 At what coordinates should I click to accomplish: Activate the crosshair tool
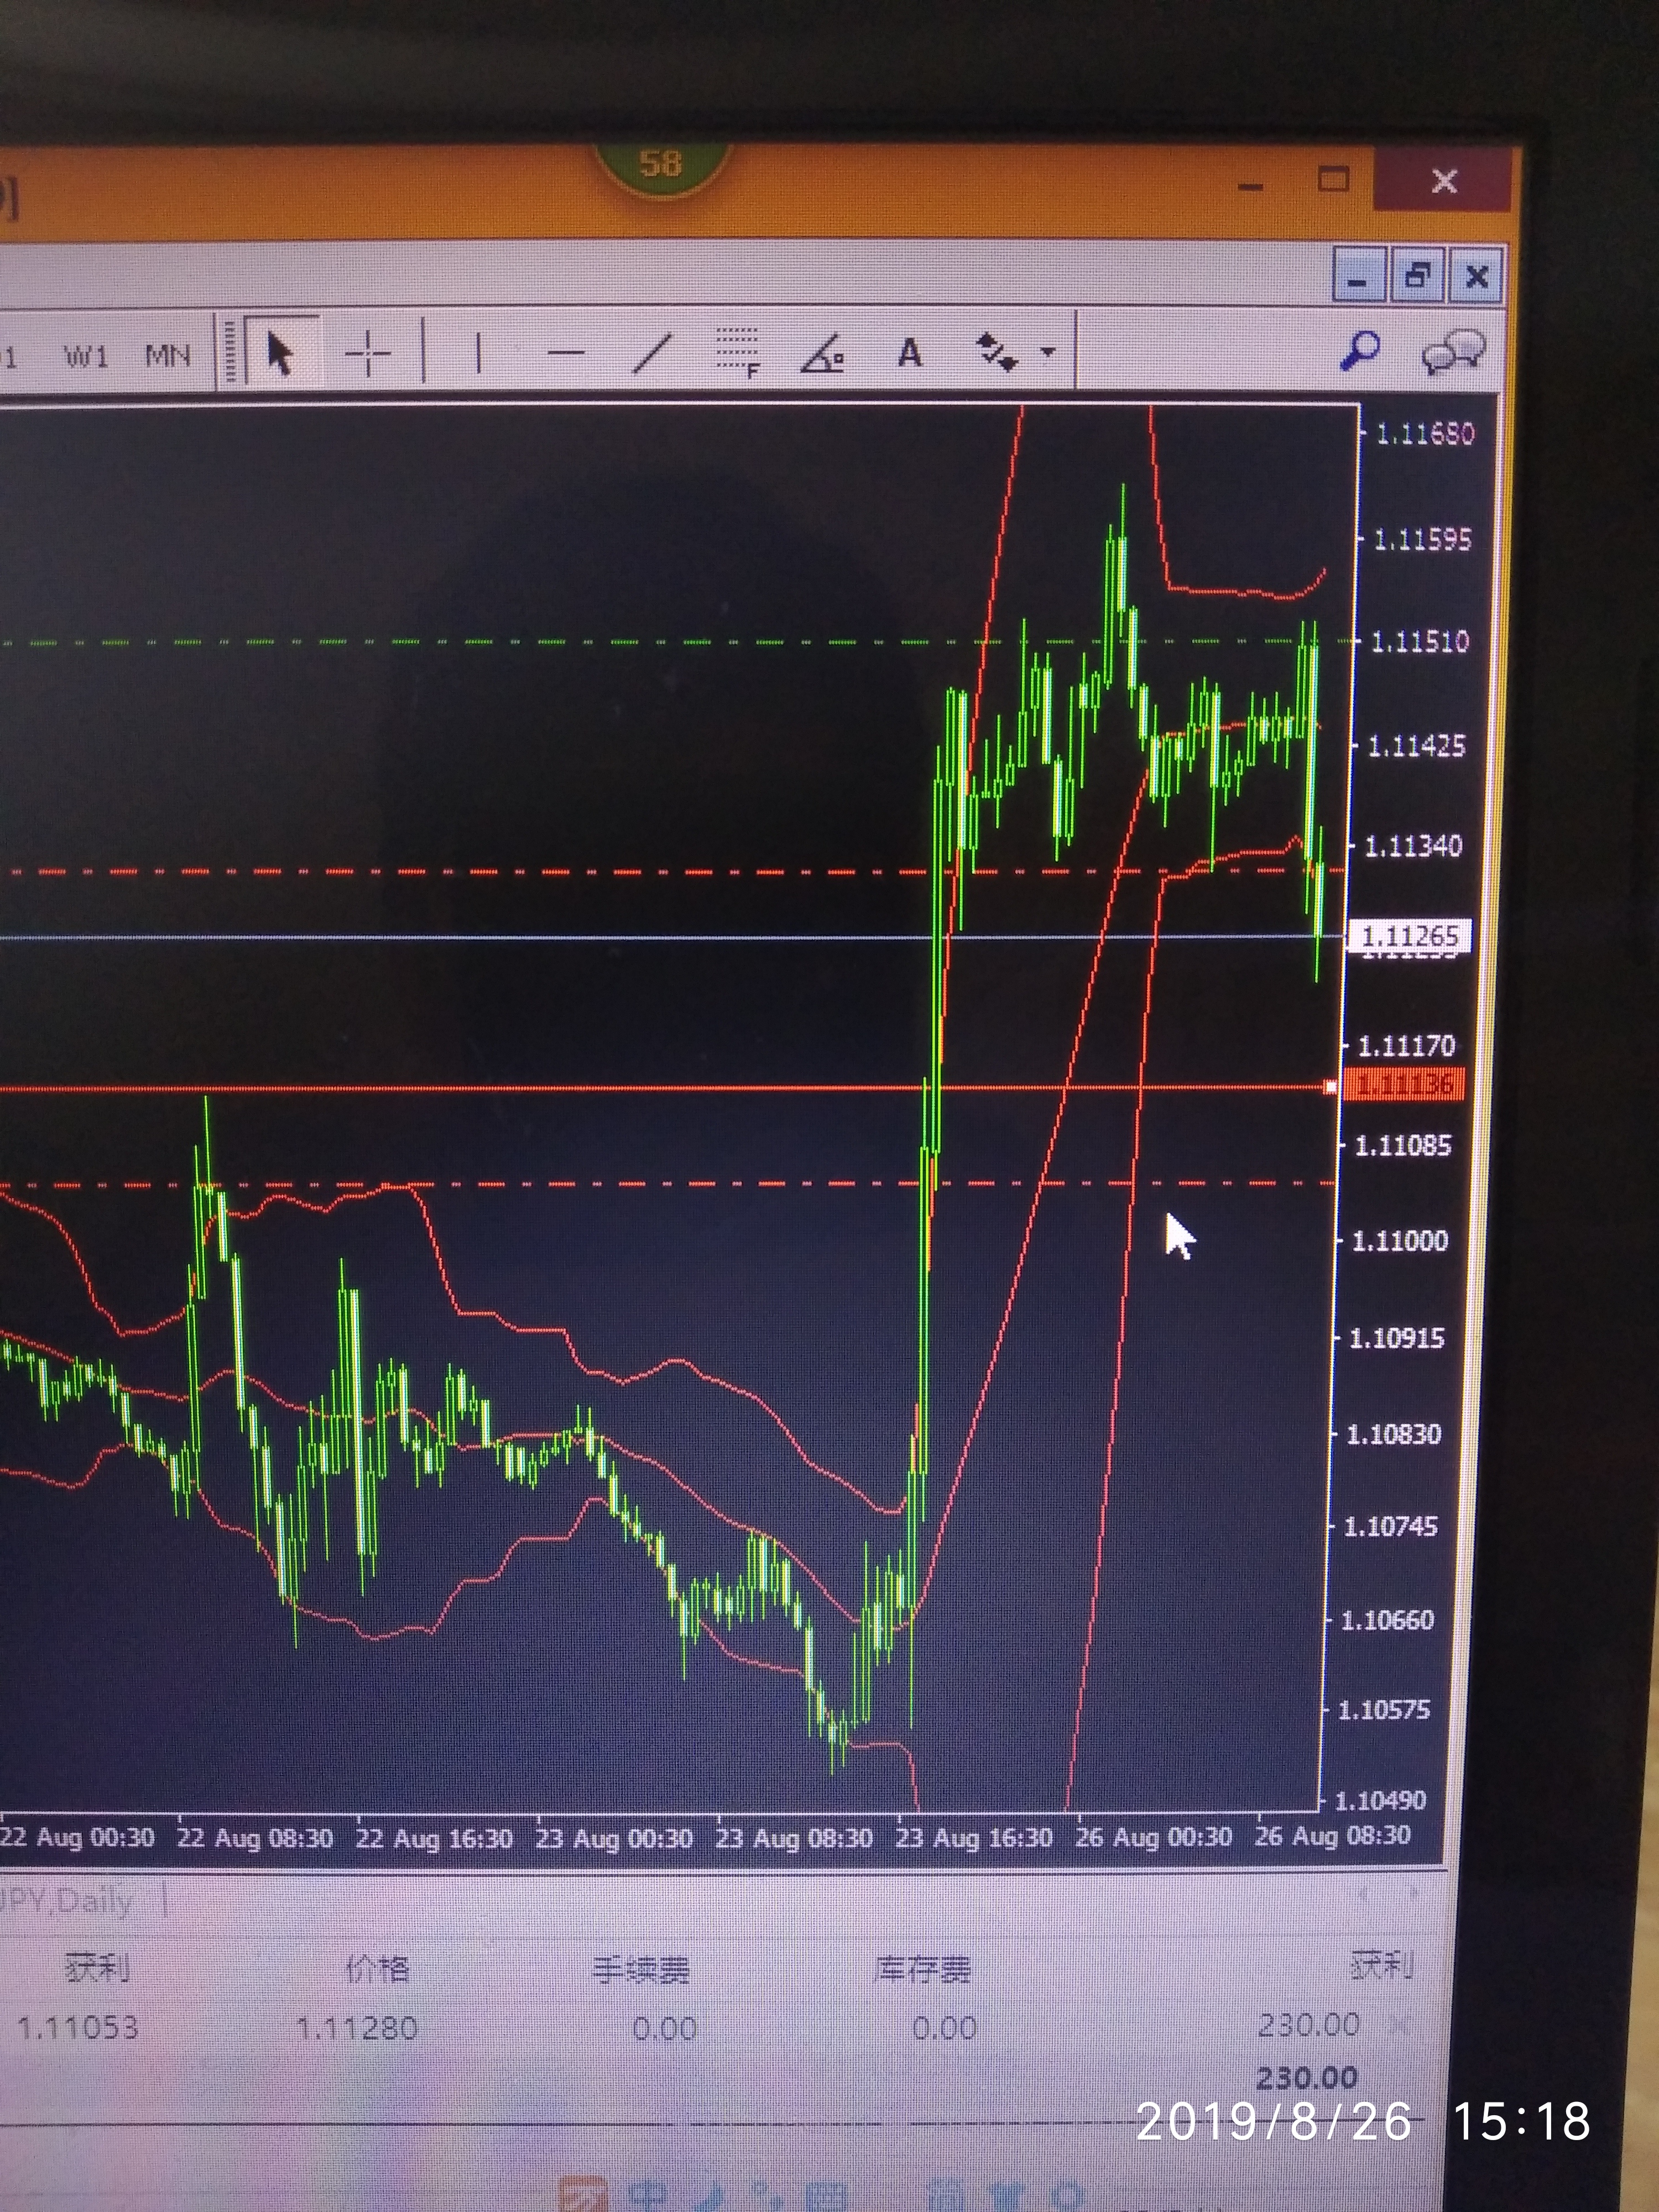tap(368, 353)
